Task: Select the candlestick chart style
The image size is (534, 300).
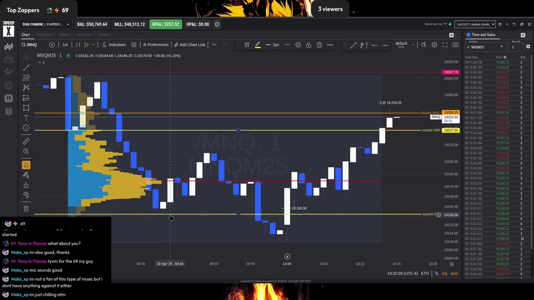Action: [x=86, y=45]
